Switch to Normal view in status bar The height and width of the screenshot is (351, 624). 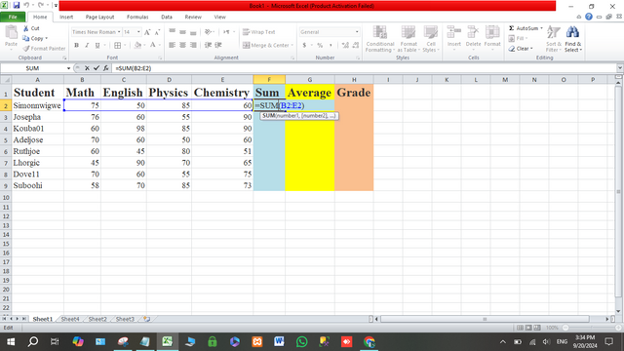pyautogui.click(x=520, y=328)
